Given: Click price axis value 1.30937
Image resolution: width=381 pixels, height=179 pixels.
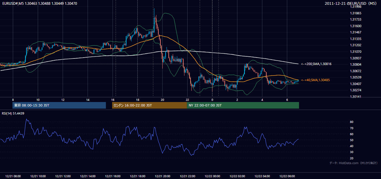Looking at the screenshot, I should (x=356, y=58).
